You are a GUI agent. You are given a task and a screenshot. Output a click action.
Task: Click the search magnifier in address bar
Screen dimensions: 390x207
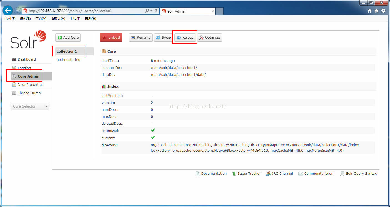coord(147,11)
